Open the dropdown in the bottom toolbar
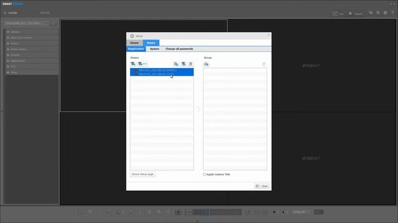The height and width of the screenshot is (223, 398). [303, 212]
